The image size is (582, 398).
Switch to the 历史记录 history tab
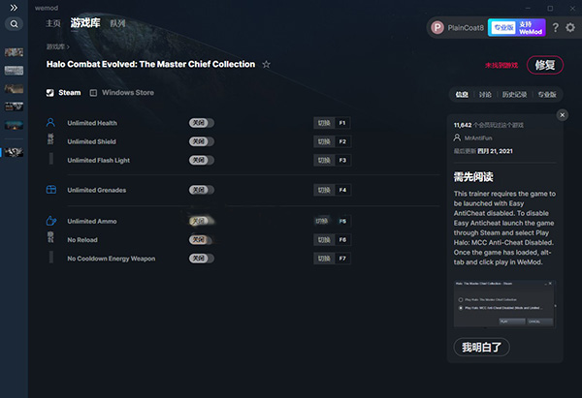click(514, 95)
